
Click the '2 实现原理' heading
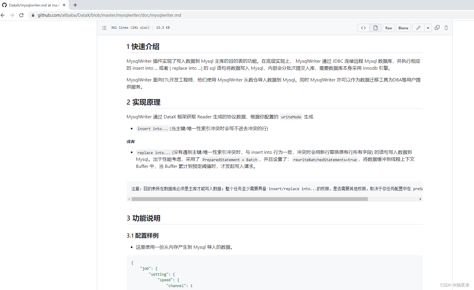click(143, 102)
